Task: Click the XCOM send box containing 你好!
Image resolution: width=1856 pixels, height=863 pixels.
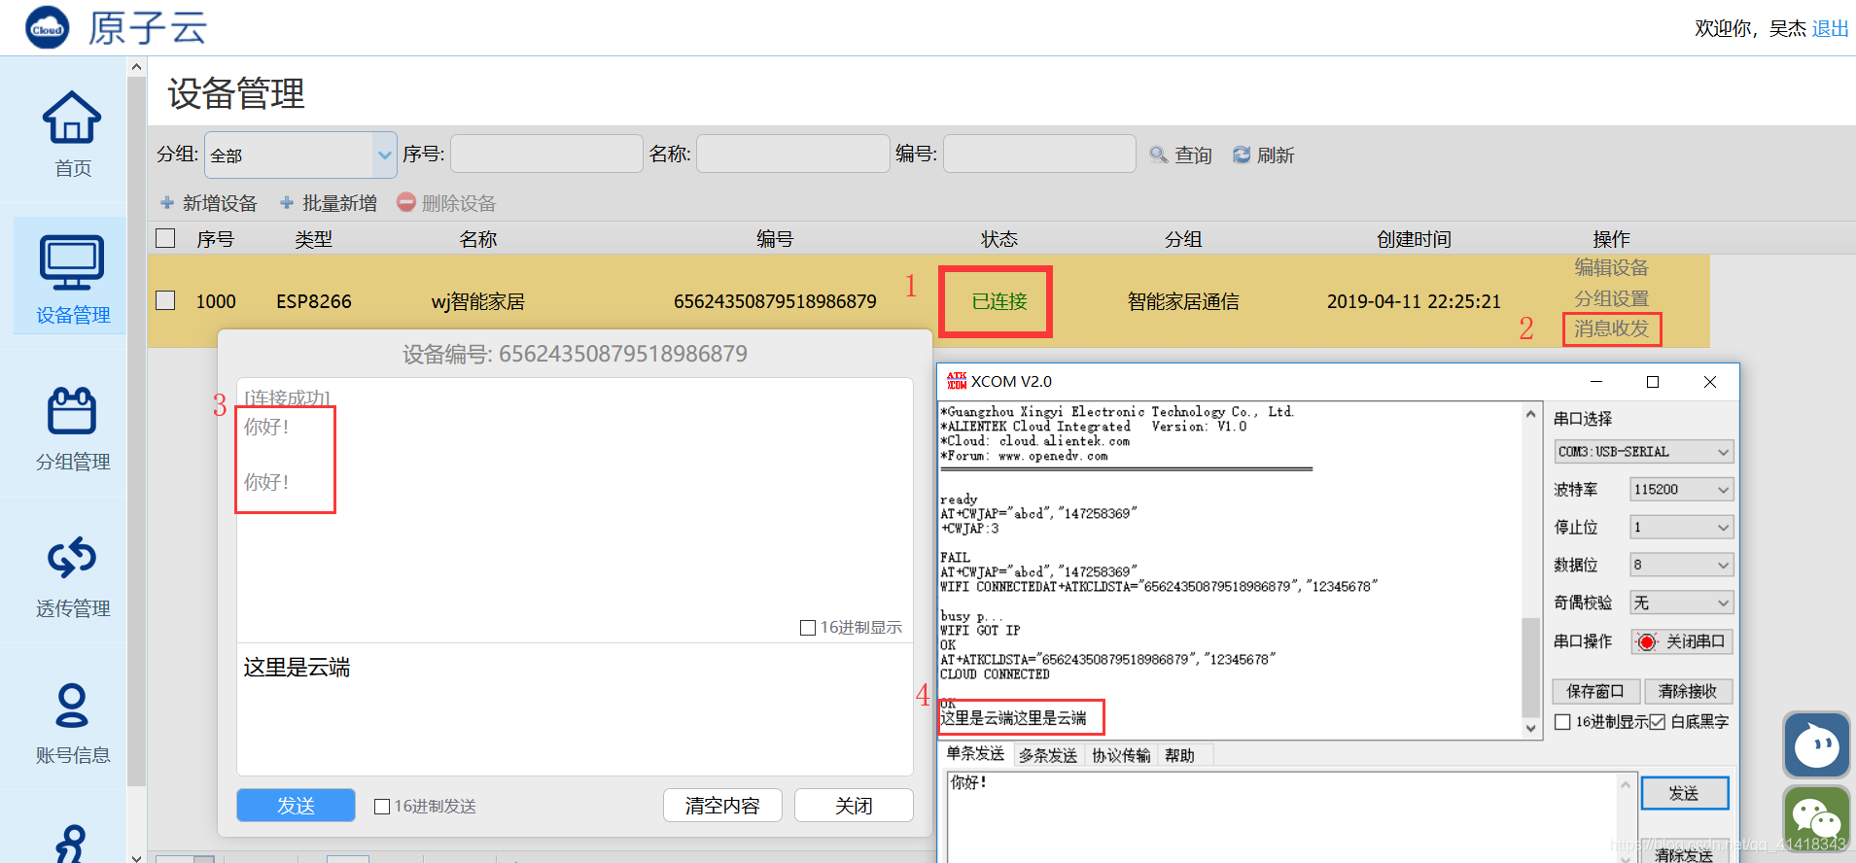Action: [x=1283, y=816]
